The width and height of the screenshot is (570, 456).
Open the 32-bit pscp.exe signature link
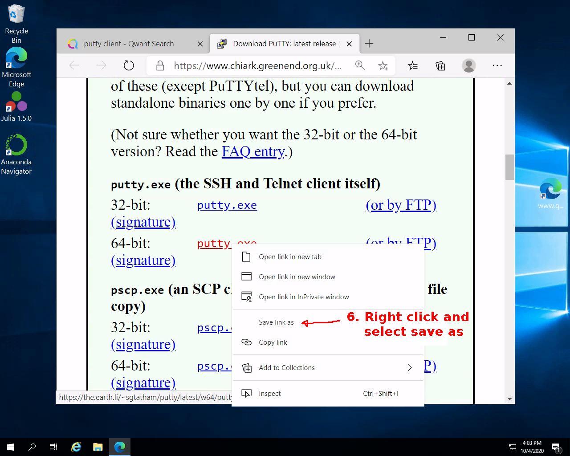coord(143,344)
